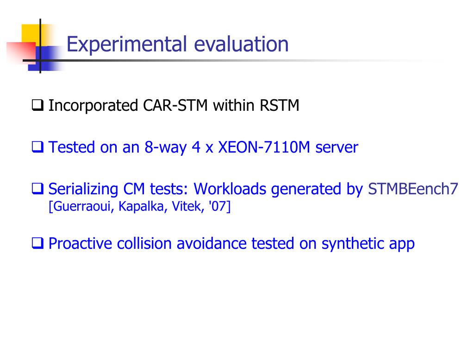474x356 pixels.
Task: Click the Proactive collision avoidance line
Action: (231, 244)
